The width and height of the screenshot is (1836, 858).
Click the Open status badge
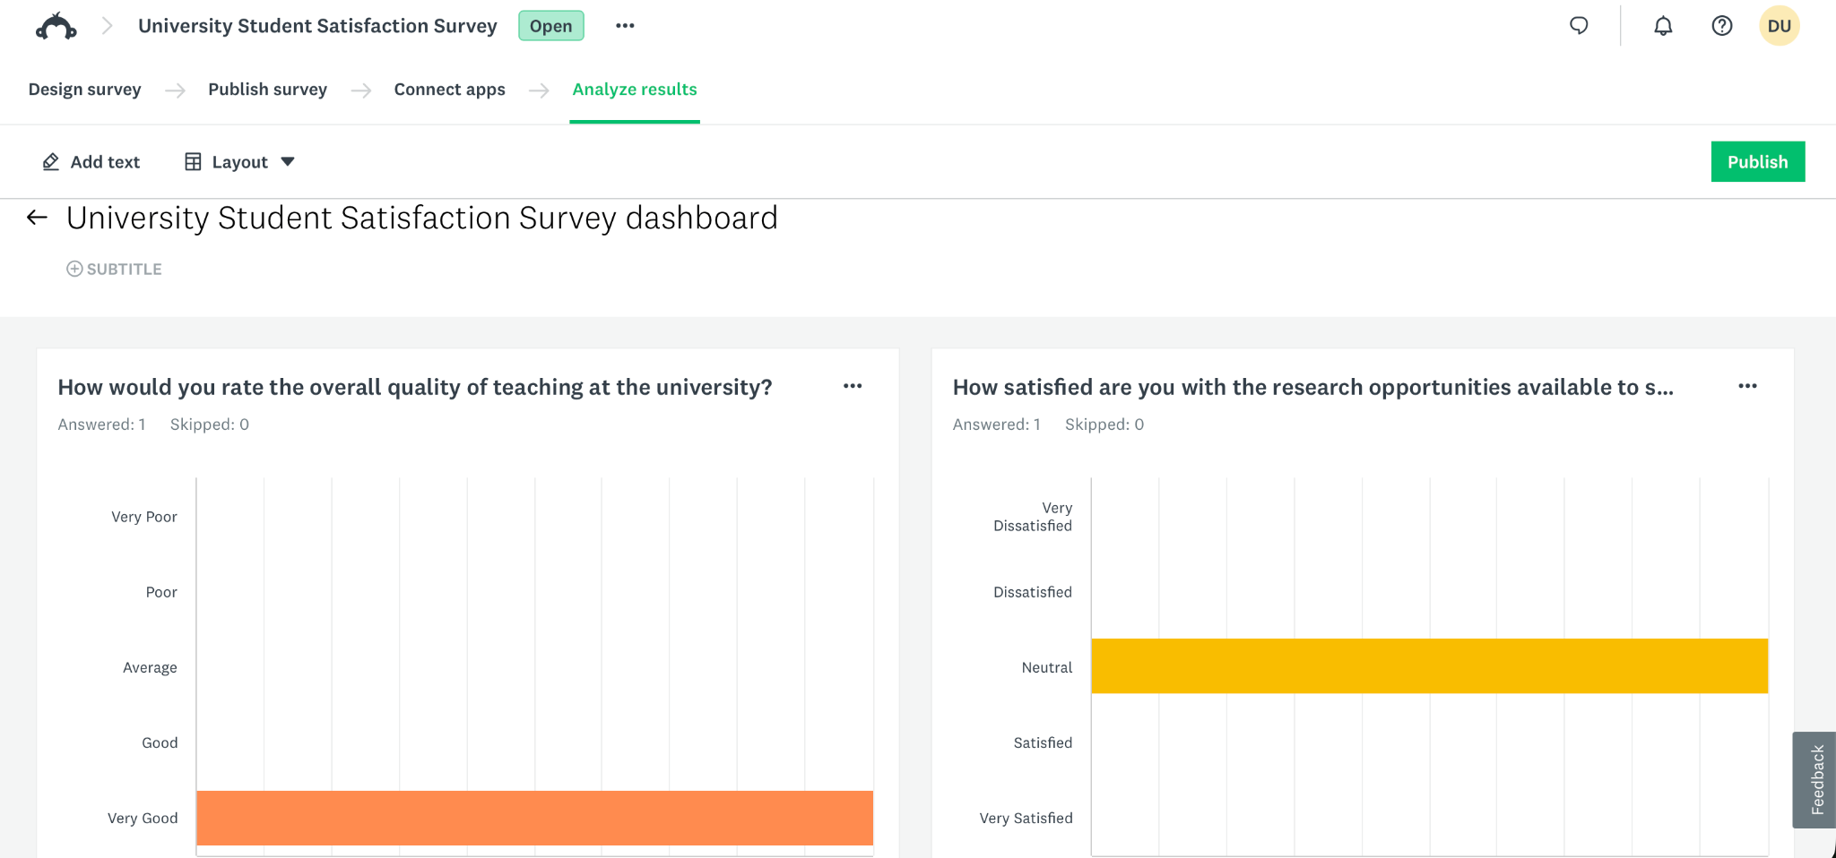pos(551,26)
